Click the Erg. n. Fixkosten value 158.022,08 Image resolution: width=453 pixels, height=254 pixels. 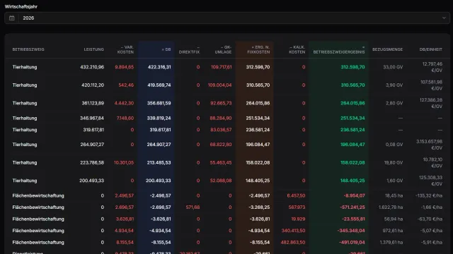pyautogui.click(x=258, y=163)
